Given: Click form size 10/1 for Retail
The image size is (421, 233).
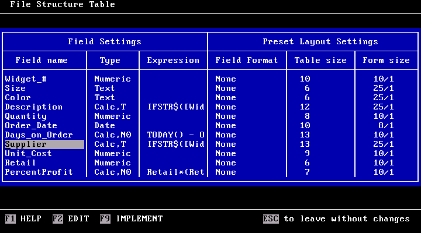Looking at the screenshot, I should click(x=384, y=163).
